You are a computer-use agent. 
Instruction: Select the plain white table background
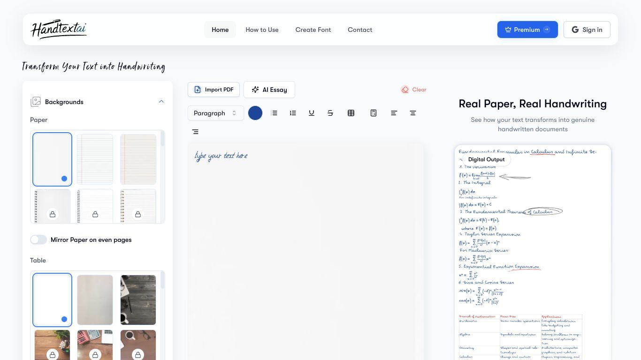coord(52,300)
